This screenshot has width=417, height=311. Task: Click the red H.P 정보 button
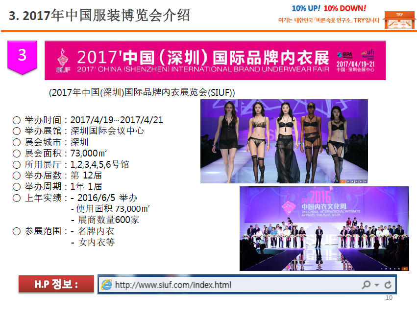pyautogui.click(x=56, y=284)
